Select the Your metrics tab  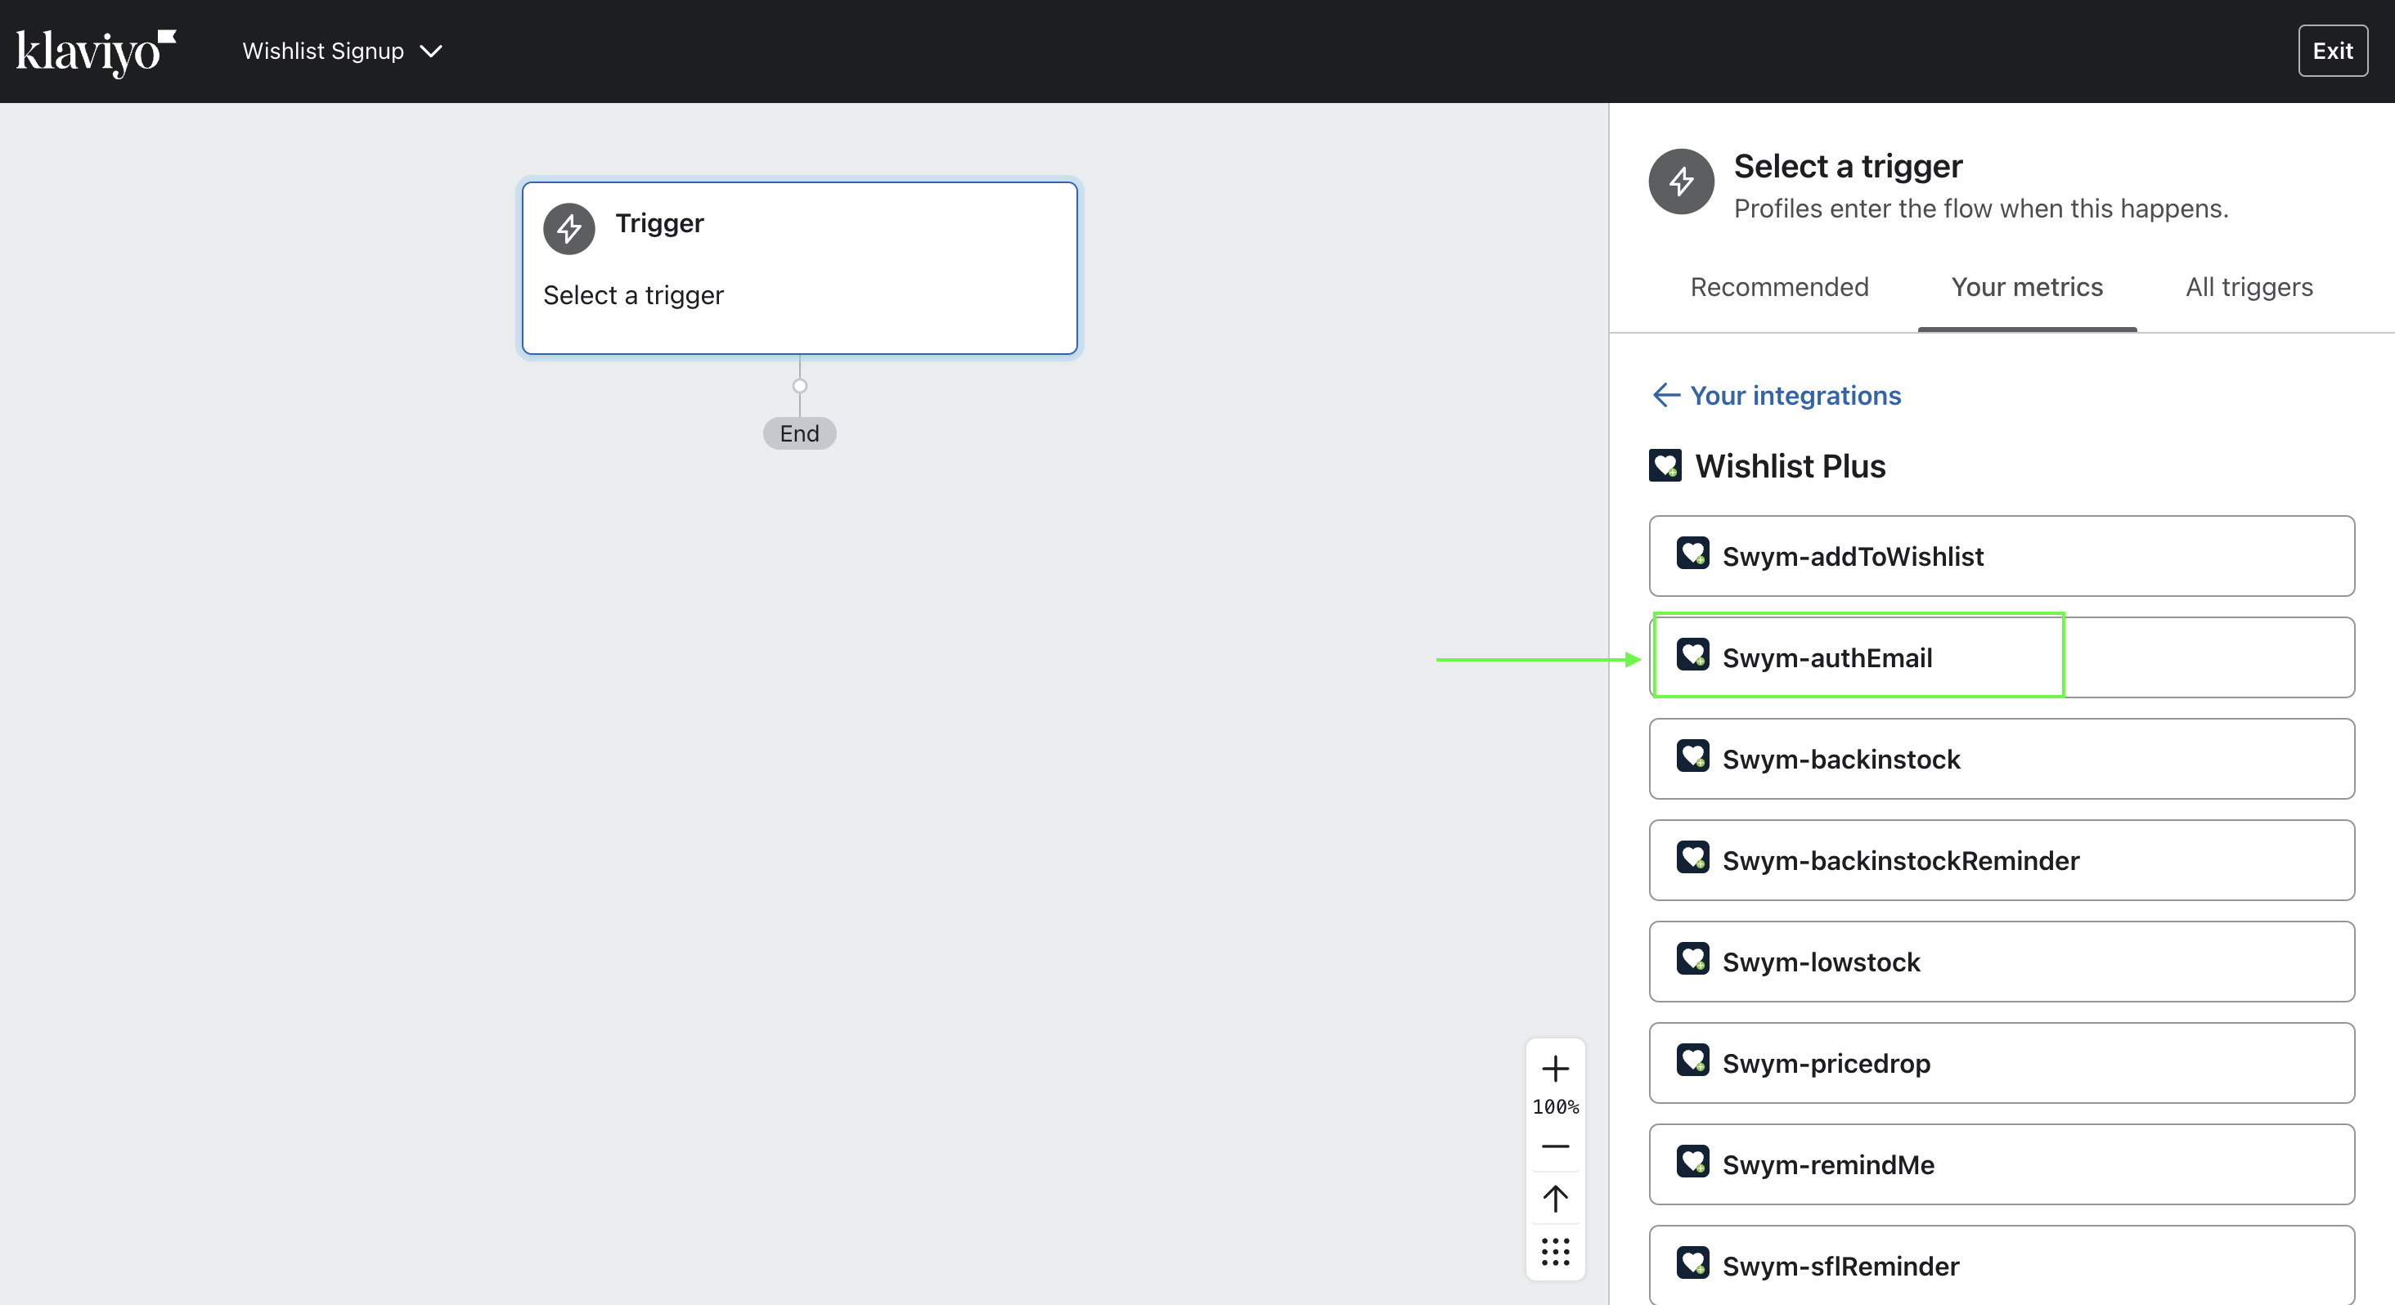coord(2026,287)
